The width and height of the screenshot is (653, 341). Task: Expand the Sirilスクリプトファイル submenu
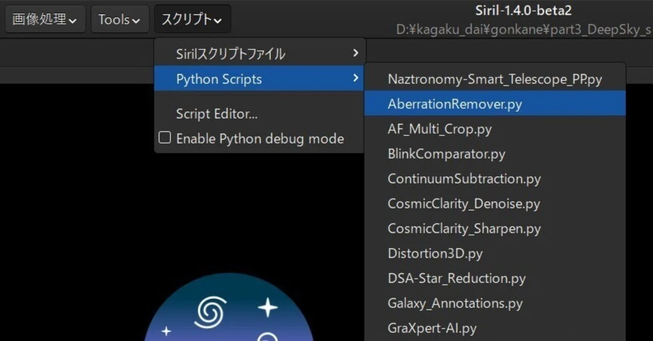(x=260, y=53)
